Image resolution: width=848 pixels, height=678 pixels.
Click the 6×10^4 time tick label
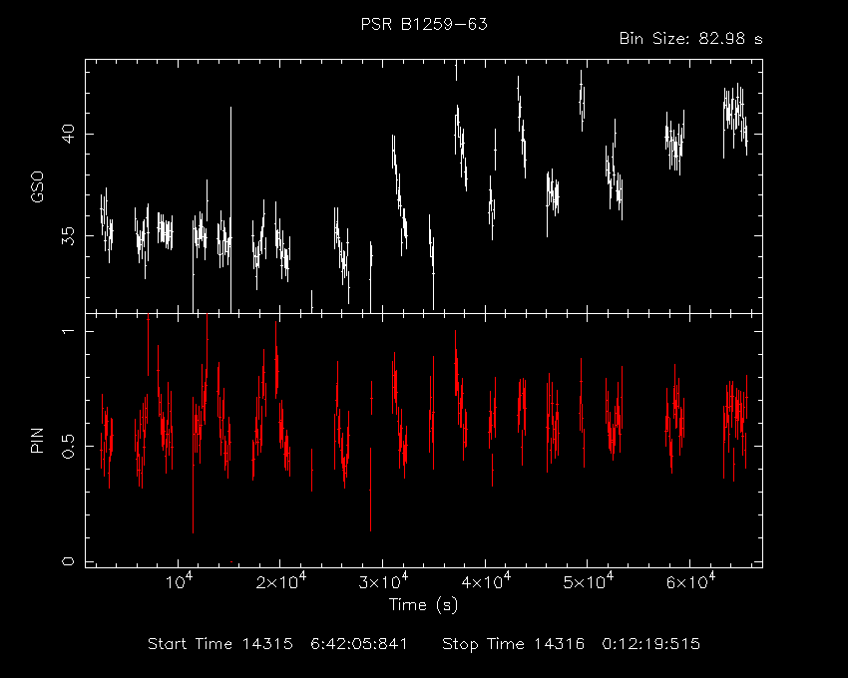coord(690,581)
